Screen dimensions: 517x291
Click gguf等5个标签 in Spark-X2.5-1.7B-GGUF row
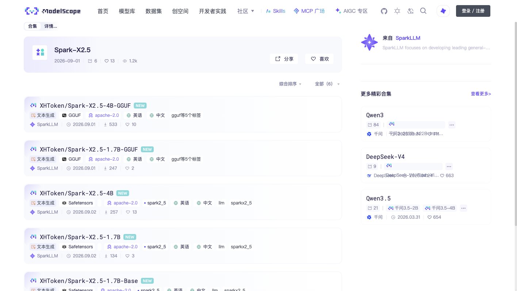[x=186, y=159]
